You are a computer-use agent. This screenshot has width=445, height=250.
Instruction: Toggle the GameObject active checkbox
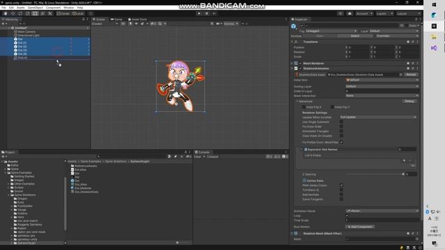pyautogui.click(x=302, y=26)
